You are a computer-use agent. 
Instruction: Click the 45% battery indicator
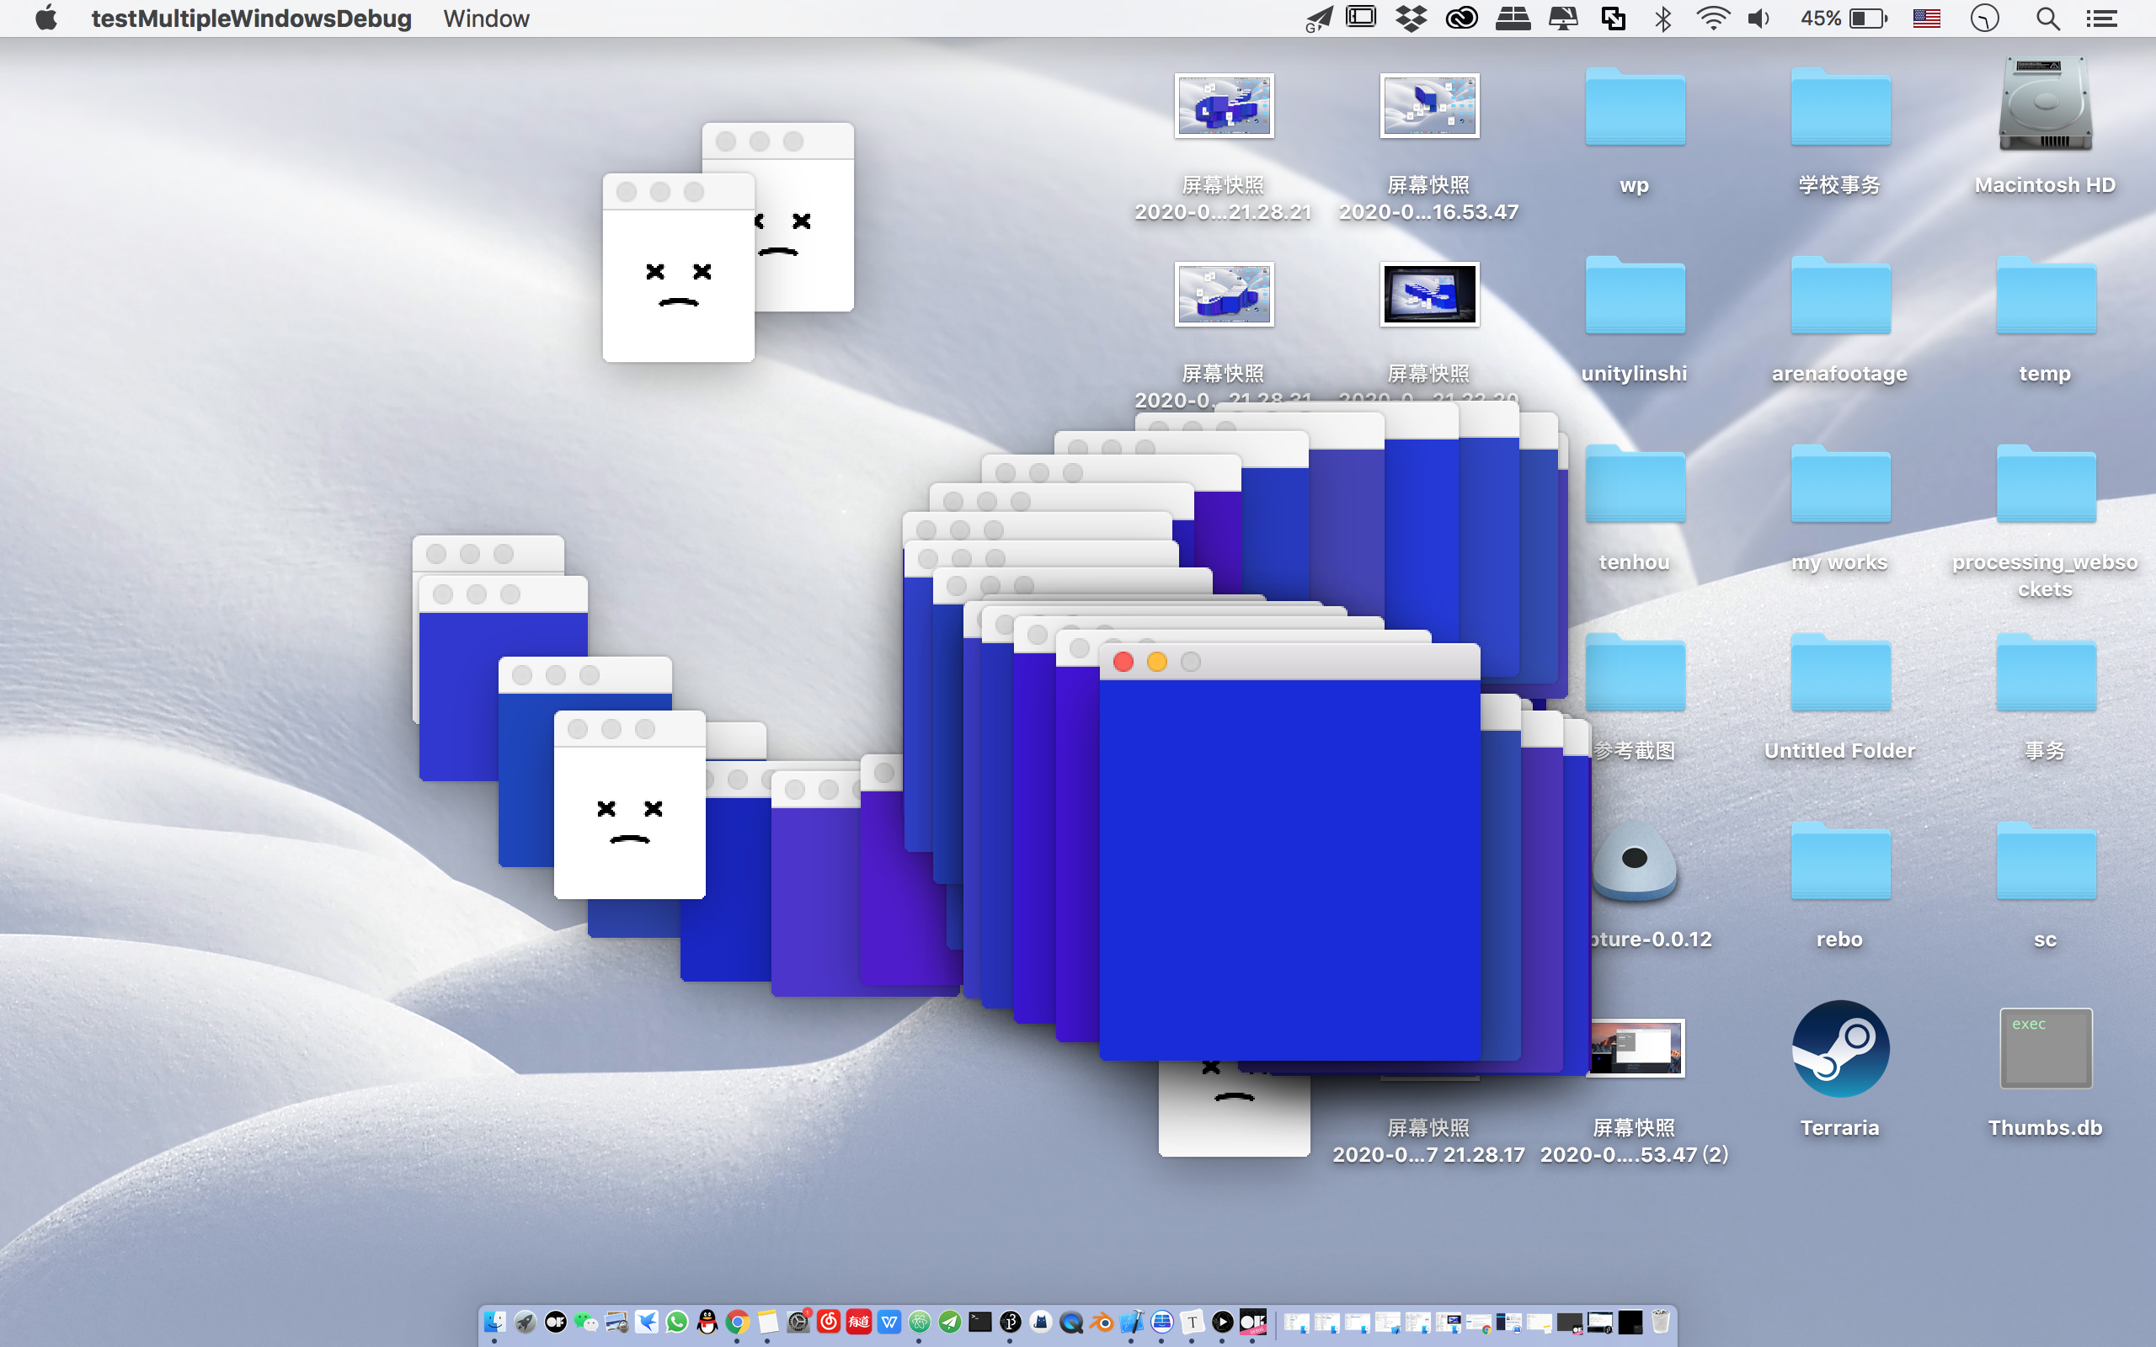tap(1844, 18)
